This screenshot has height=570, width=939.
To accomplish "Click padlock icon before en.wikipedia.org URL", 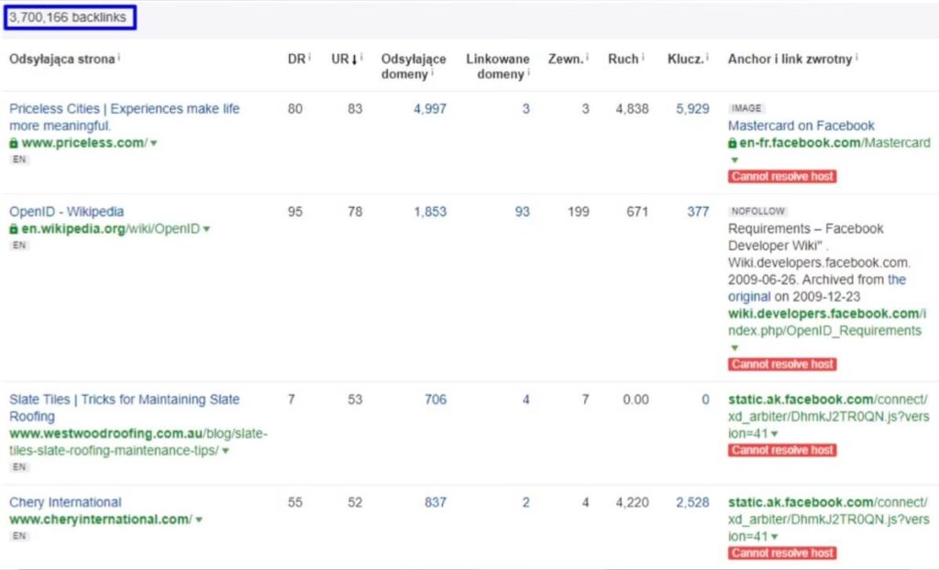I will (x=14, y=229).
